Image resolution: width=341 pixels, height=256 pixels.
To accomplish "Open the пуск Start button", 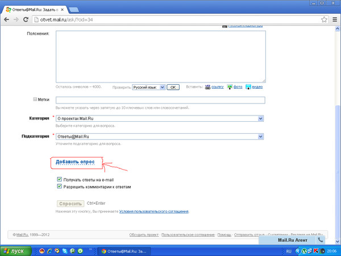I will click(16, 251).
